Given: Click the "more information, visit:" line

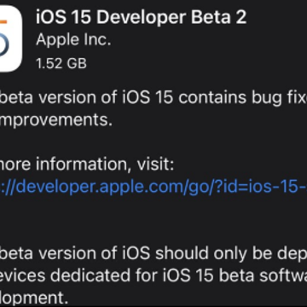Looking at the screenshot, I should (x=87, y=165).
